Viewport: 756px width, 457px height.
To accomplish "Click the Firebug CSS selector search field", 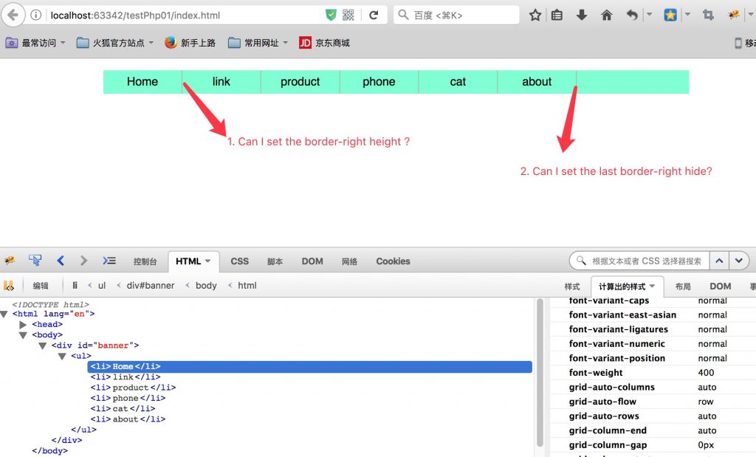I will pos(646,261).
